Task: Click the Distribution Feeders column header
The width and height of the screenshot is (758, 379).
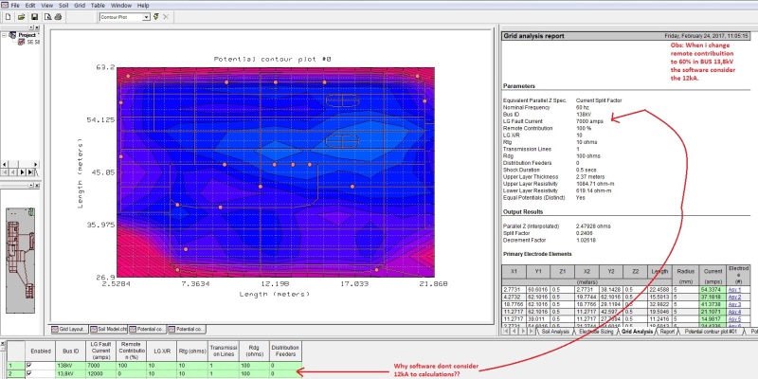Action: pyautogui.click(x=285, y=351)
